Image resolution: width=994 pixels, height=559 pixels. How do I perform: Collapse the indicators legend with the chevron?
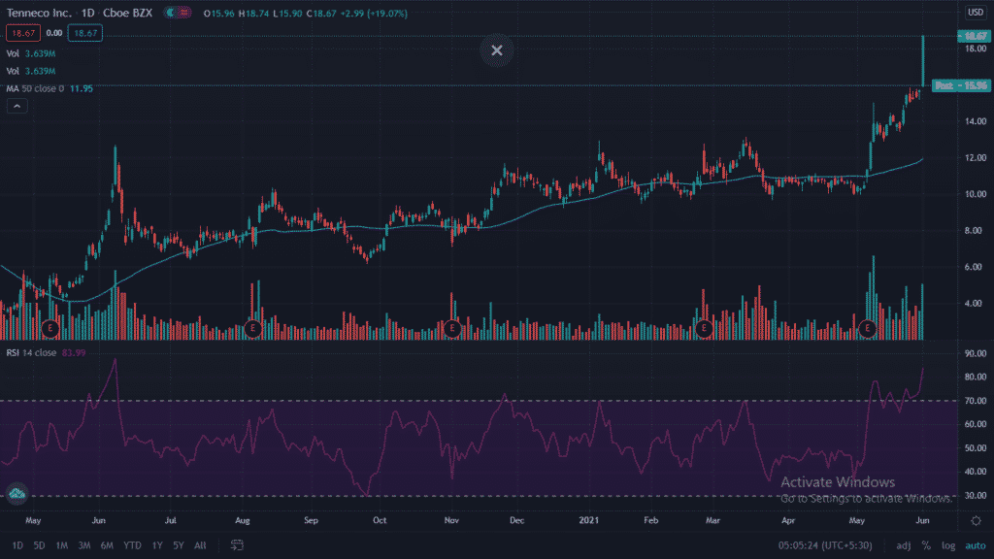click(16, 105)
